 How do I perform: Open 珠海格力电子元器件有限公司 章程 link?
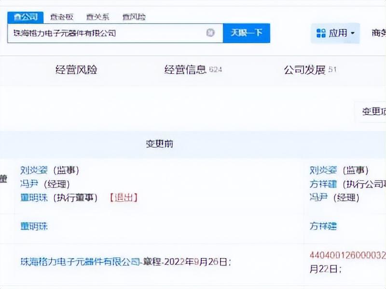[80, 262]
